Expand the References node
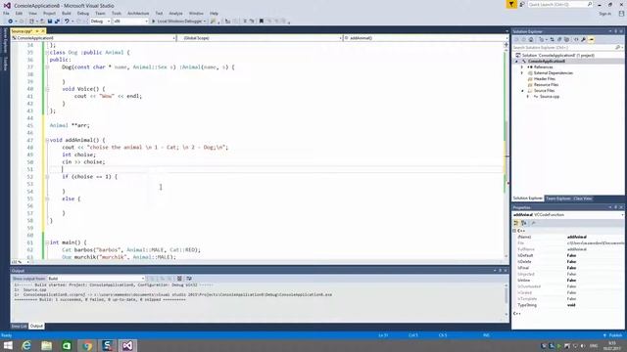627x352 pixels. pos(522,67)
